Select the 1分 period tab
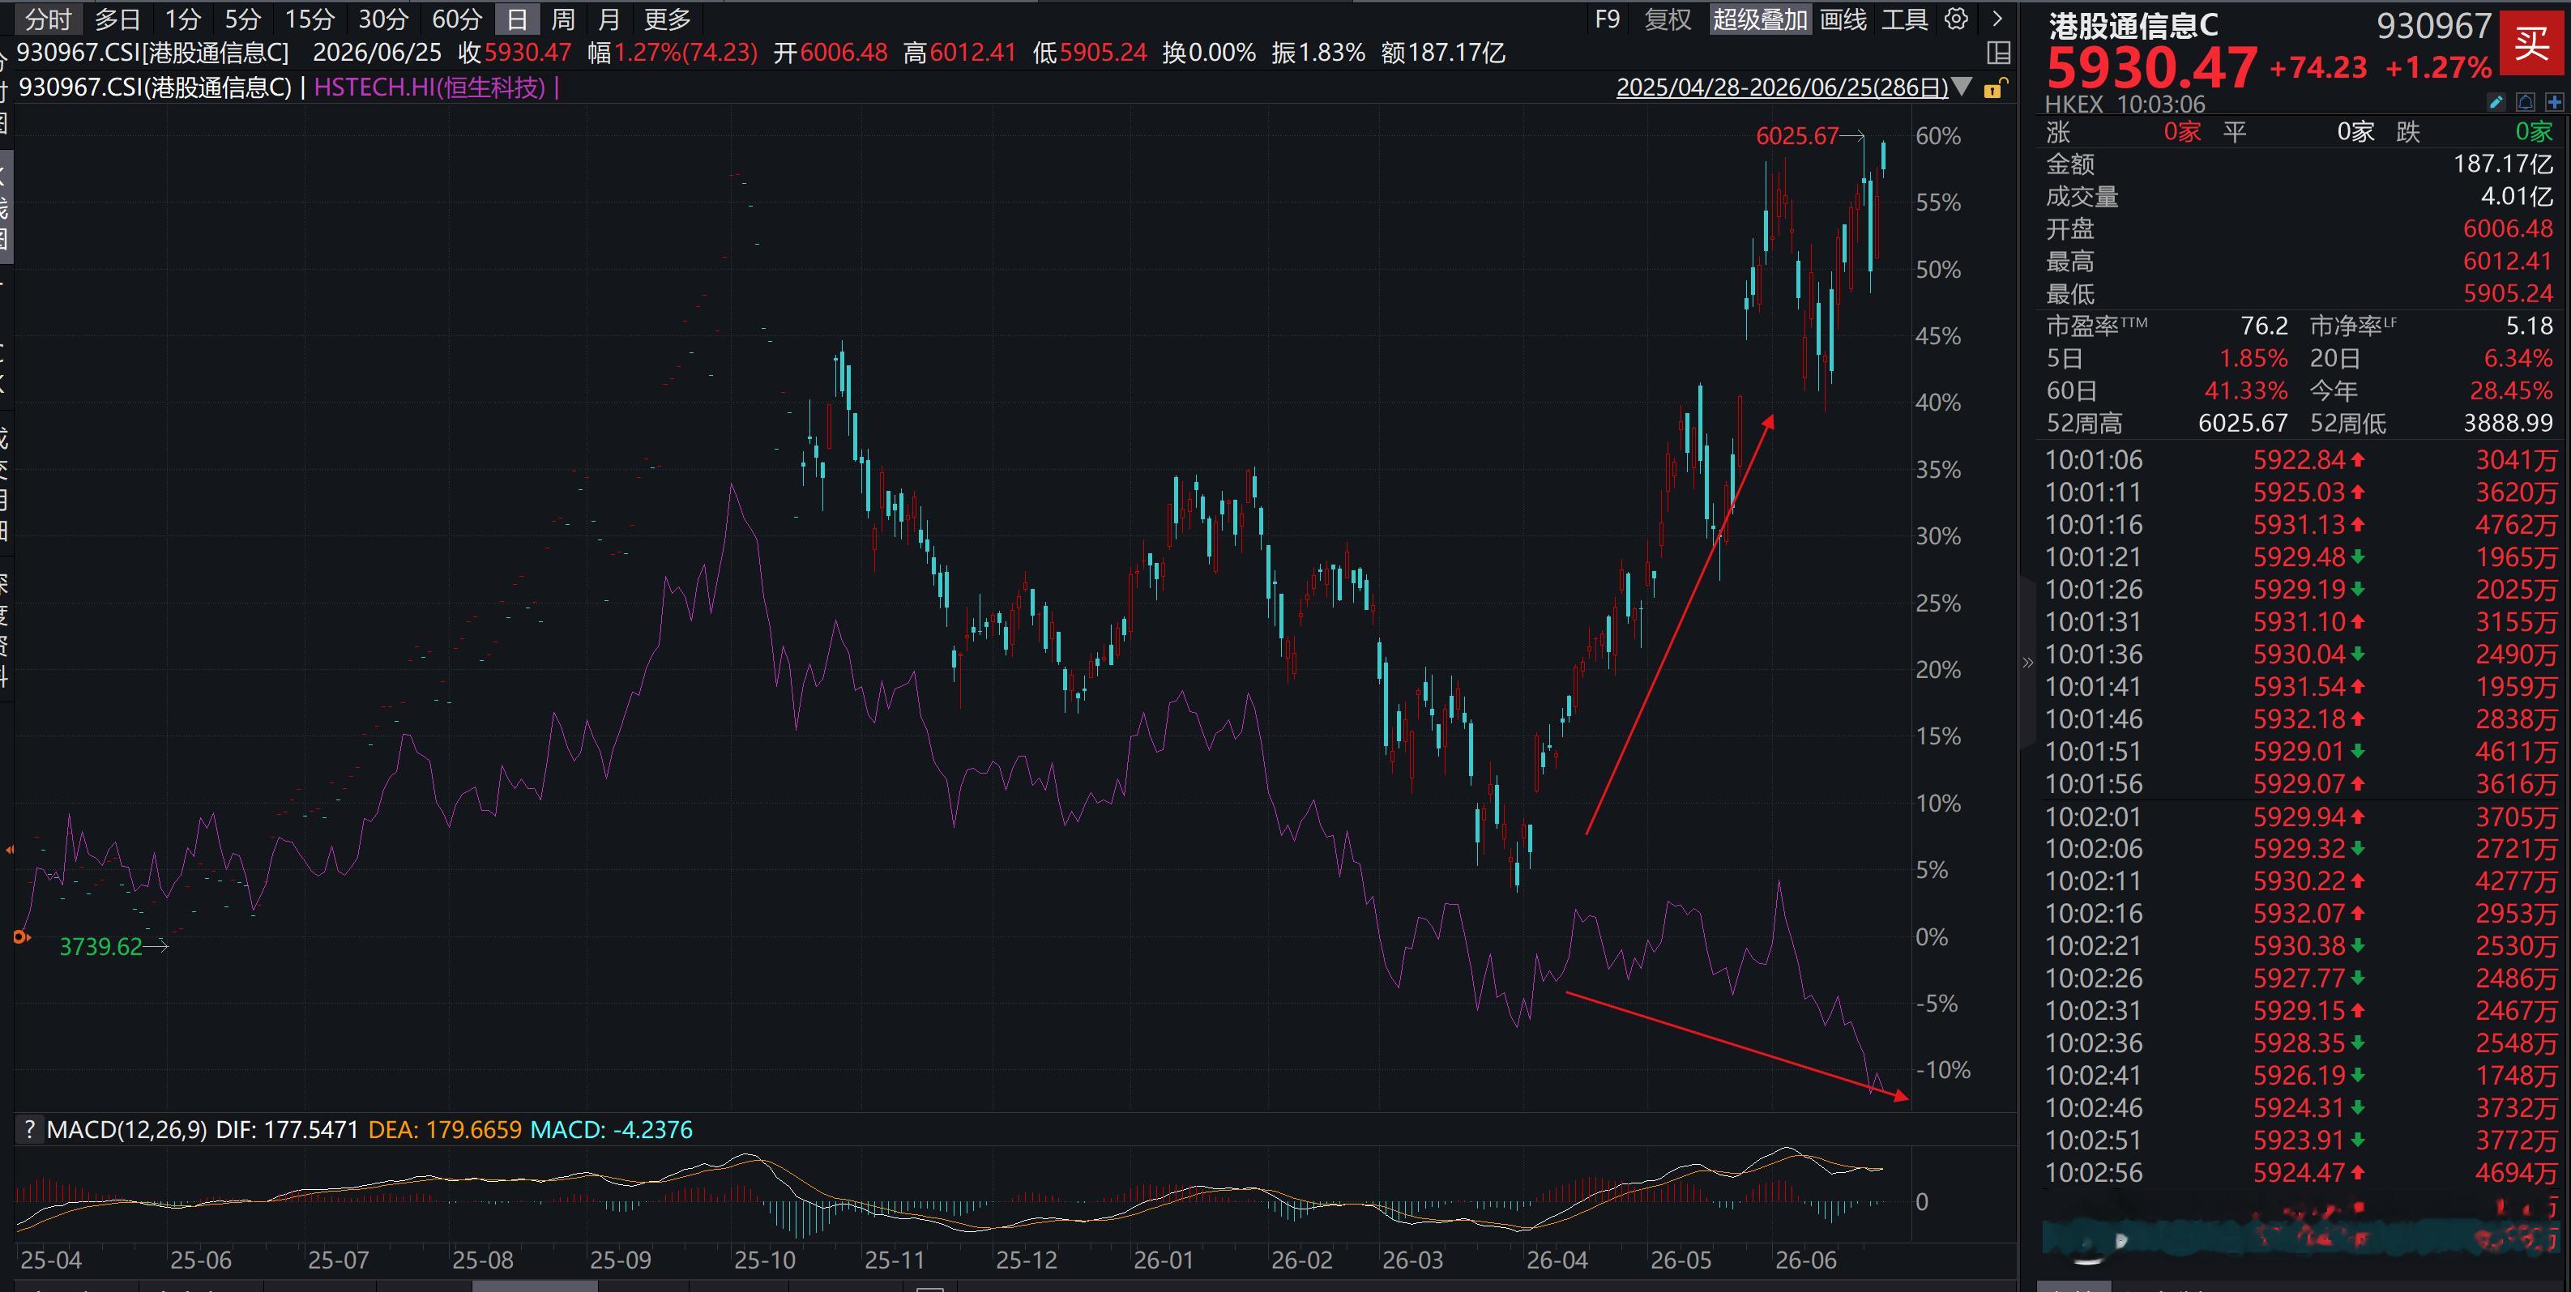 point(182,19)
